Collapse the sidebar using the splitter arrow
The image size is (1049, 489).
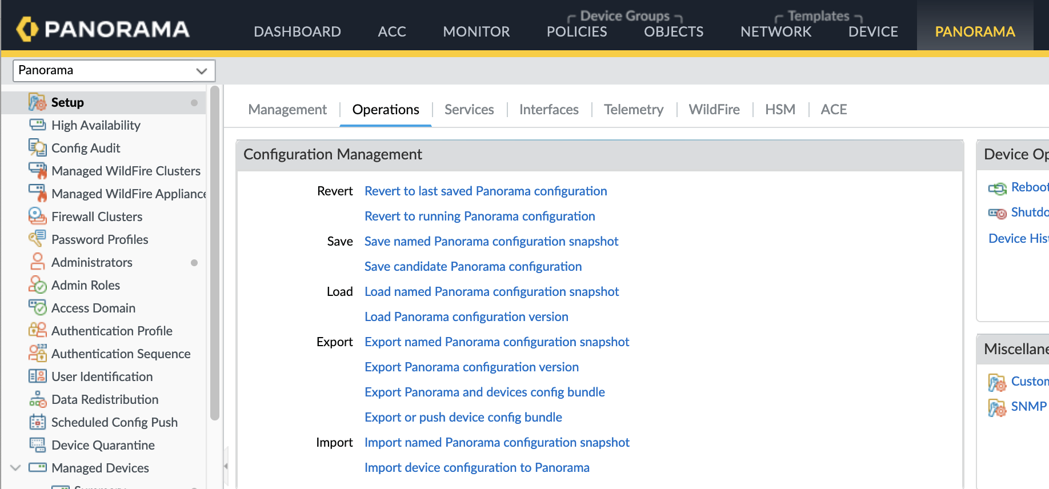(226, 466)
